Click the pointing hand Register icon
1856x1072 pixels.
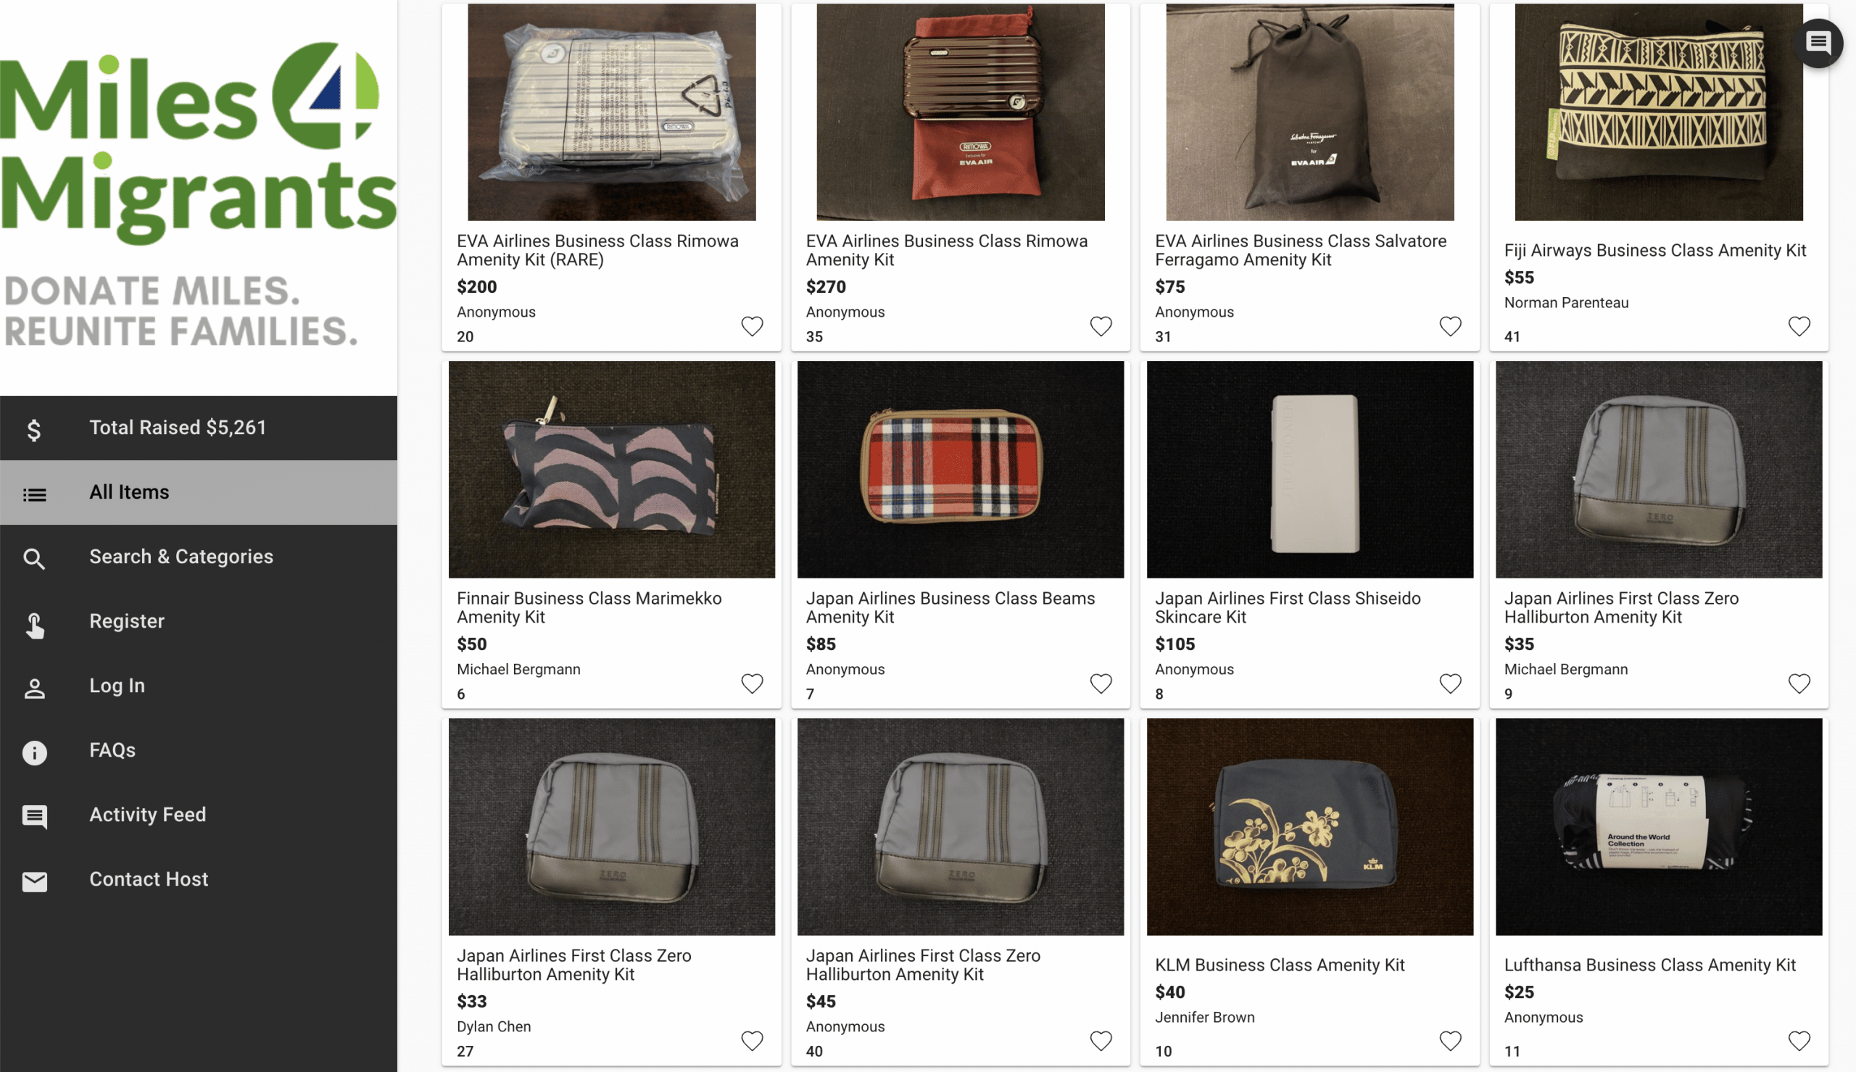(x=34, y=623)
